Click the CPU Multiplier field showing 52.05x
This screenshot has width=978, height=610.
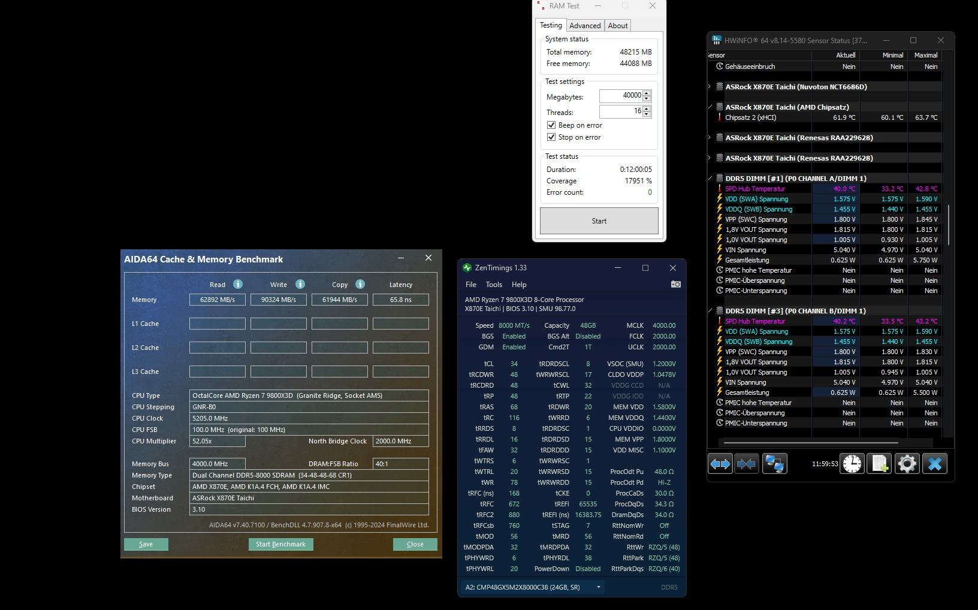coord(218,441)
